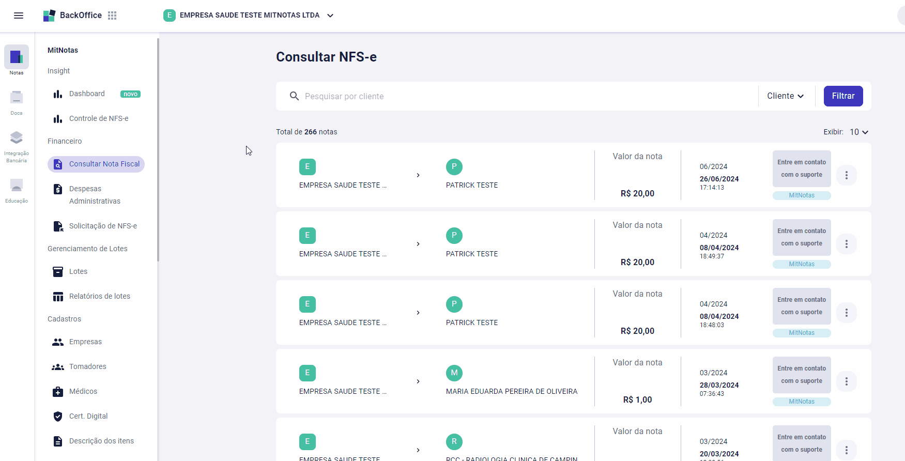905x461 pixels.
Task: Click support contact button on 18:48:03 note
Action: coord(802,306)
